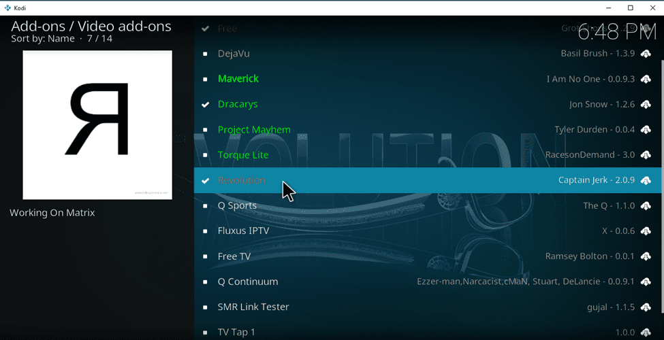Open the DejaVu add-on entry

pyautogui.click(x=427, y=54)
